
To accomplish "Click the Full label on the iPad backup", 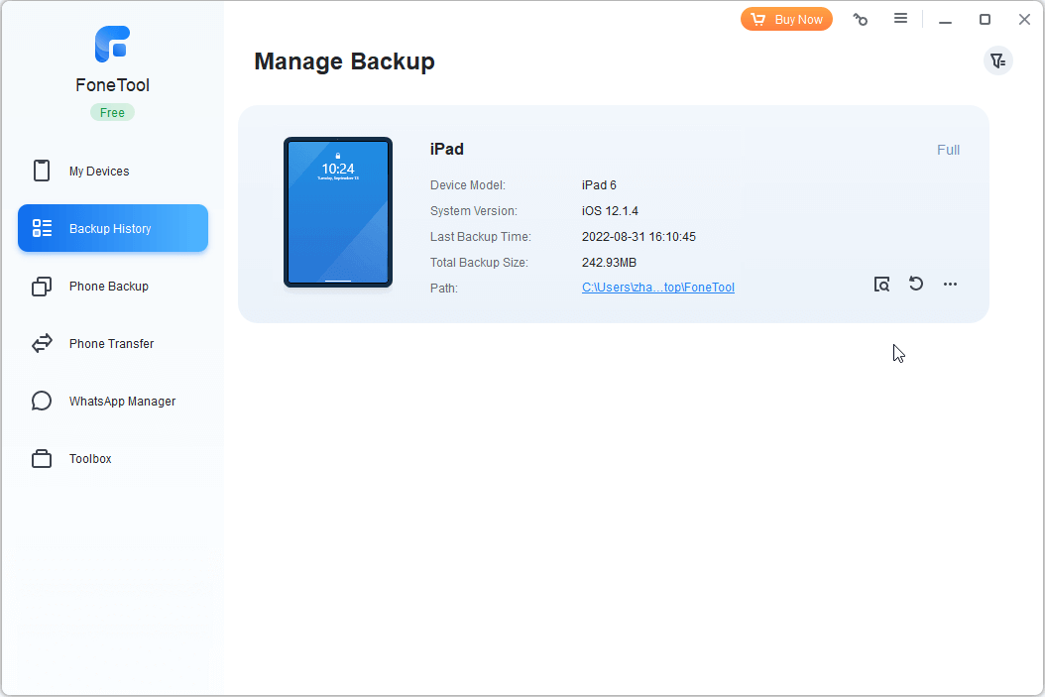I will [948, 150].
